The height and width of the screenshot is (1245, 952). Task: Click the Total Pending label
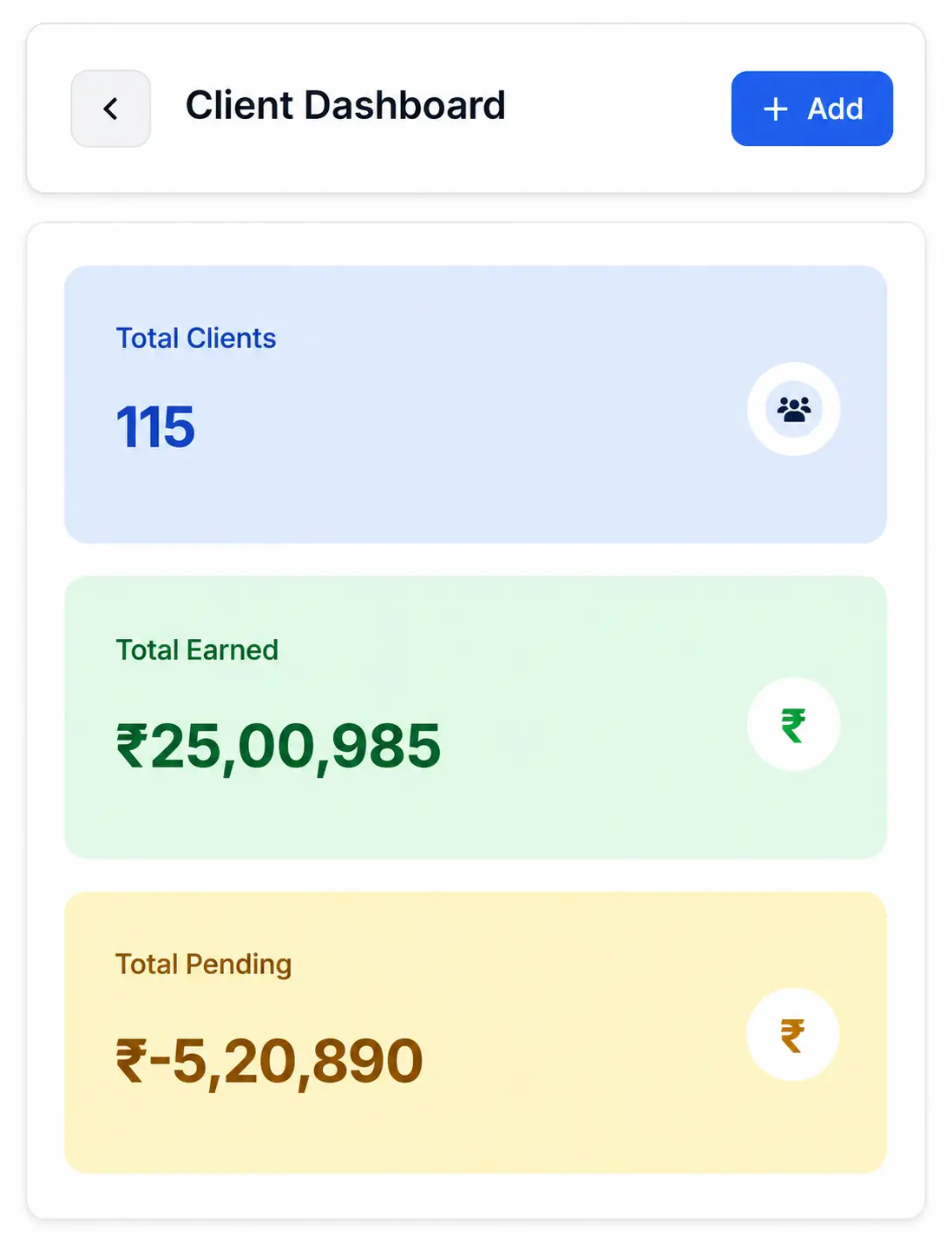tap(204, 965)
